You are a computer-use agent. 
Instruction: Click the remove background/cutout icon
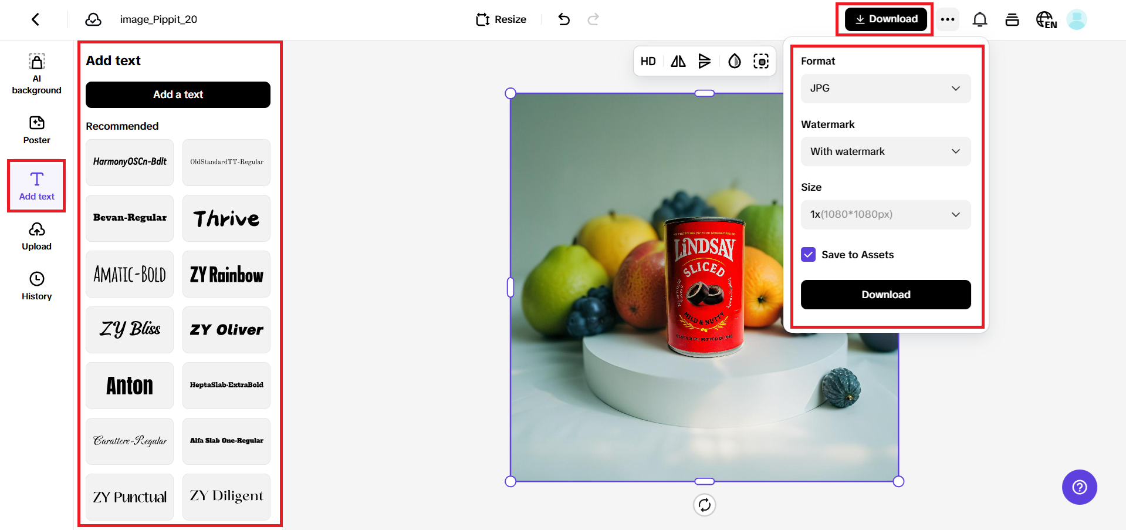(x=761, y=61)
